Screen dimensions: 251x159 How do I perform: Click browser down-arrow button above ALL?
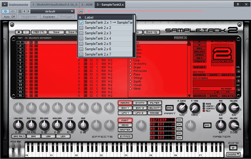tap(199, 45)
